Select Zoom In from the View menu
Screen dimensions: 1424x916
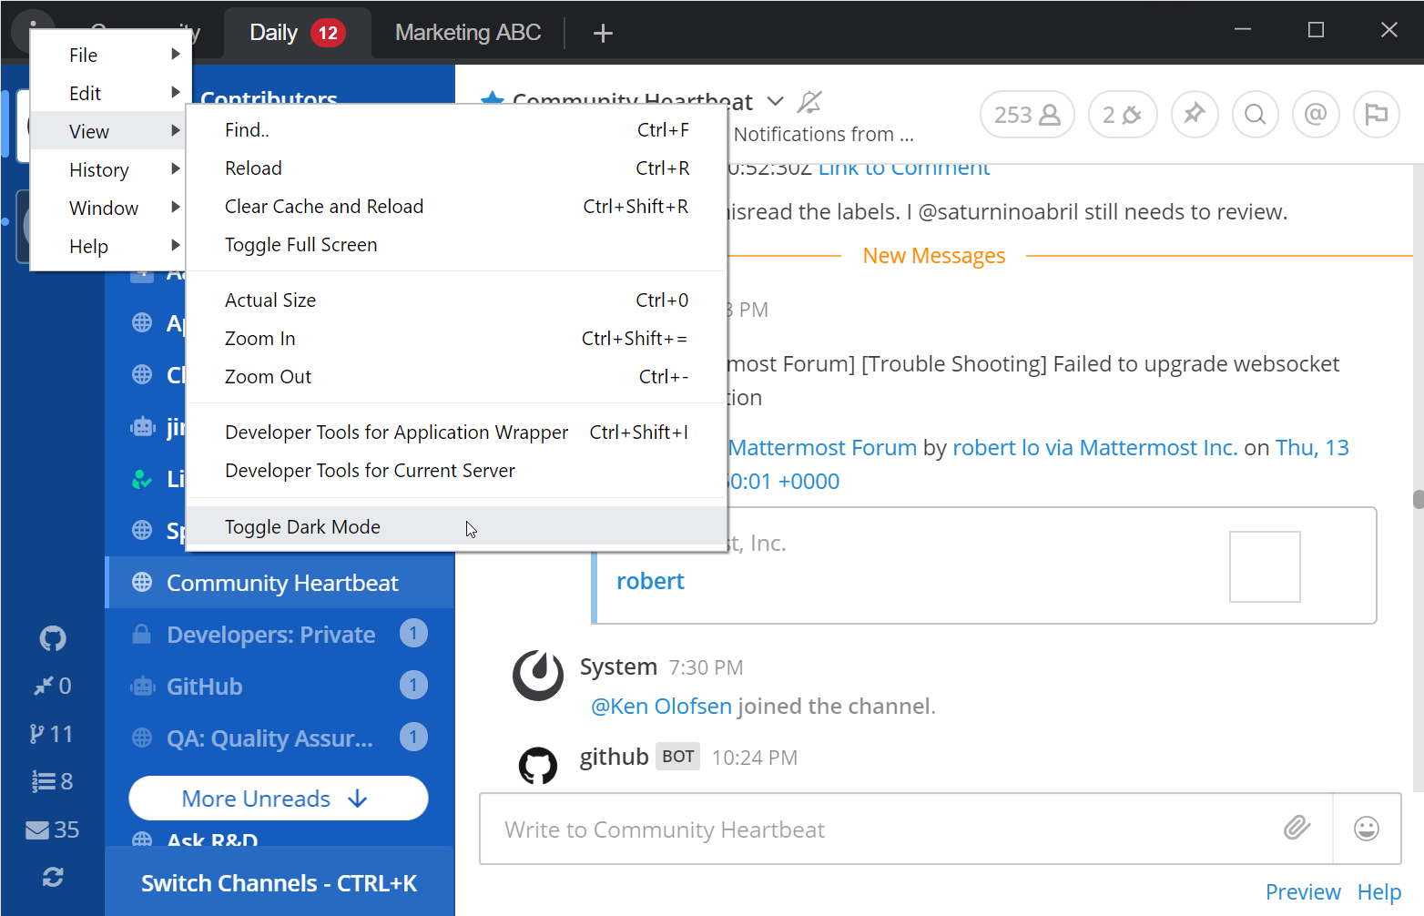coord(260,339)
